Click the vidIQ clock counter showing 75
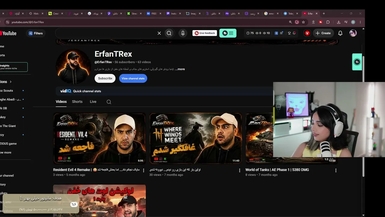385x217 pixels. pyautogui.click(x=250, y=33)
